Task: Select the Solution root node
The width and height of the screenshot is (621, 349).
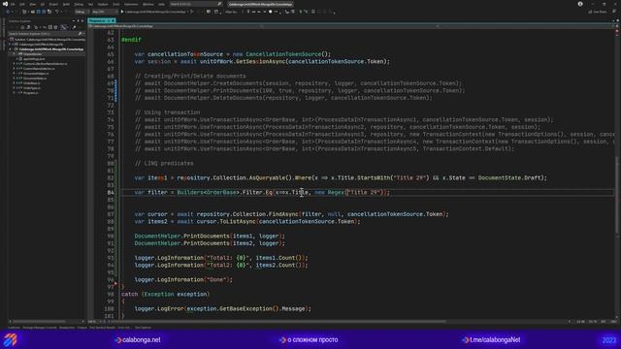Action: pos(48,40)
